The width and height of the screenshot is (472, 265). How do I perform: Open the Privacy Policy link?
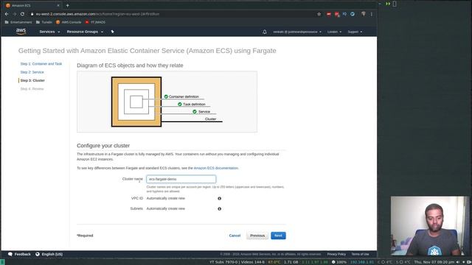(x=336, y=254)
